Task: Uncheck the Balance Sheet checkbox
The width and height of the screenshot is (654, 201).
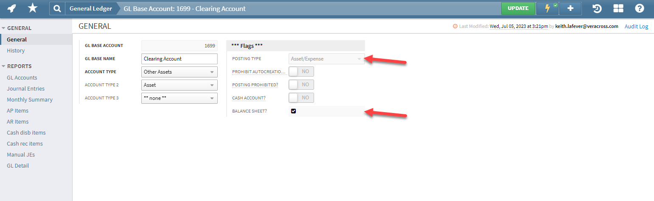Action: point(293,111)
